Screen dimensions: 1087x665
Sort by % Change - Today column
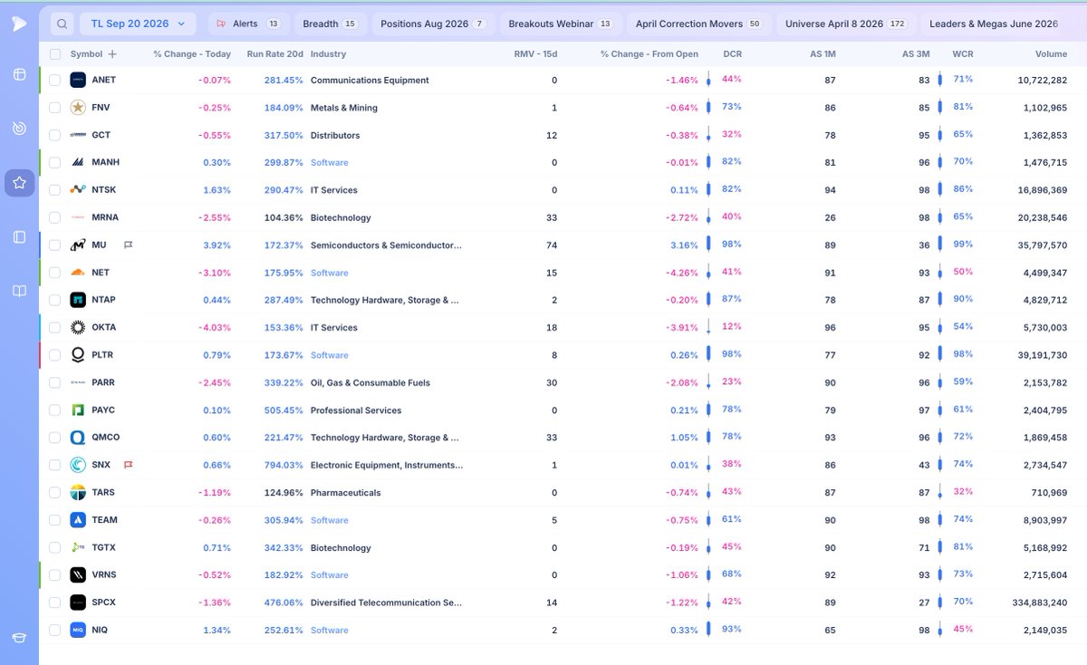point(192,54)
